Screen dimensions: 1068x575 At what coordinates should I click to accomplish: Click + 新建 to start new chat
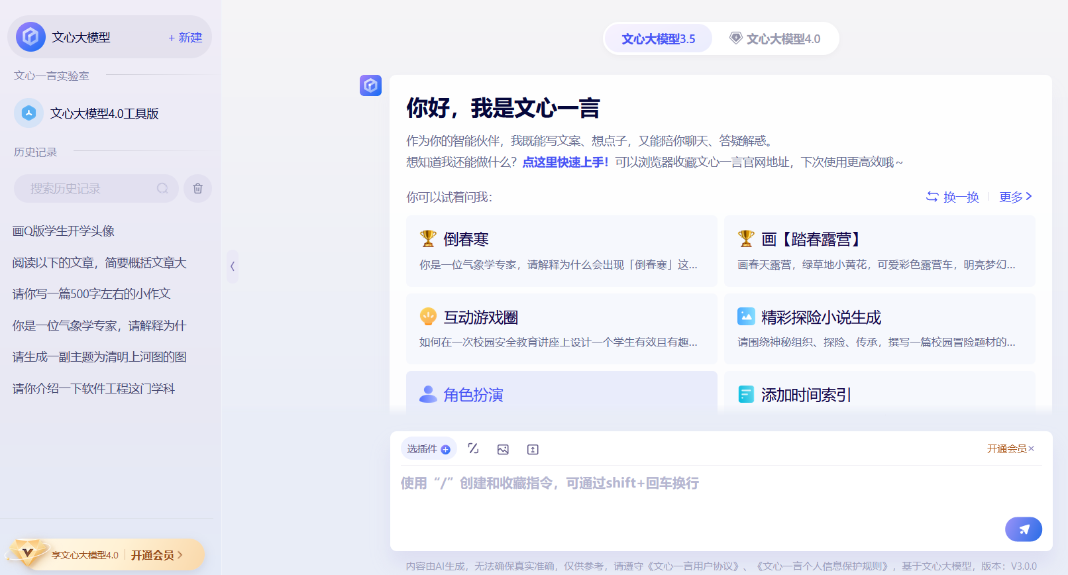pos(185,37)
